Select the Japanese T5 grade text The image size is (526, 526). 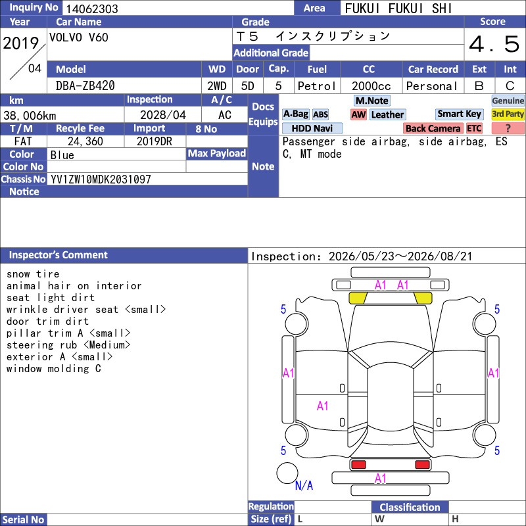(x=313, y=36)
